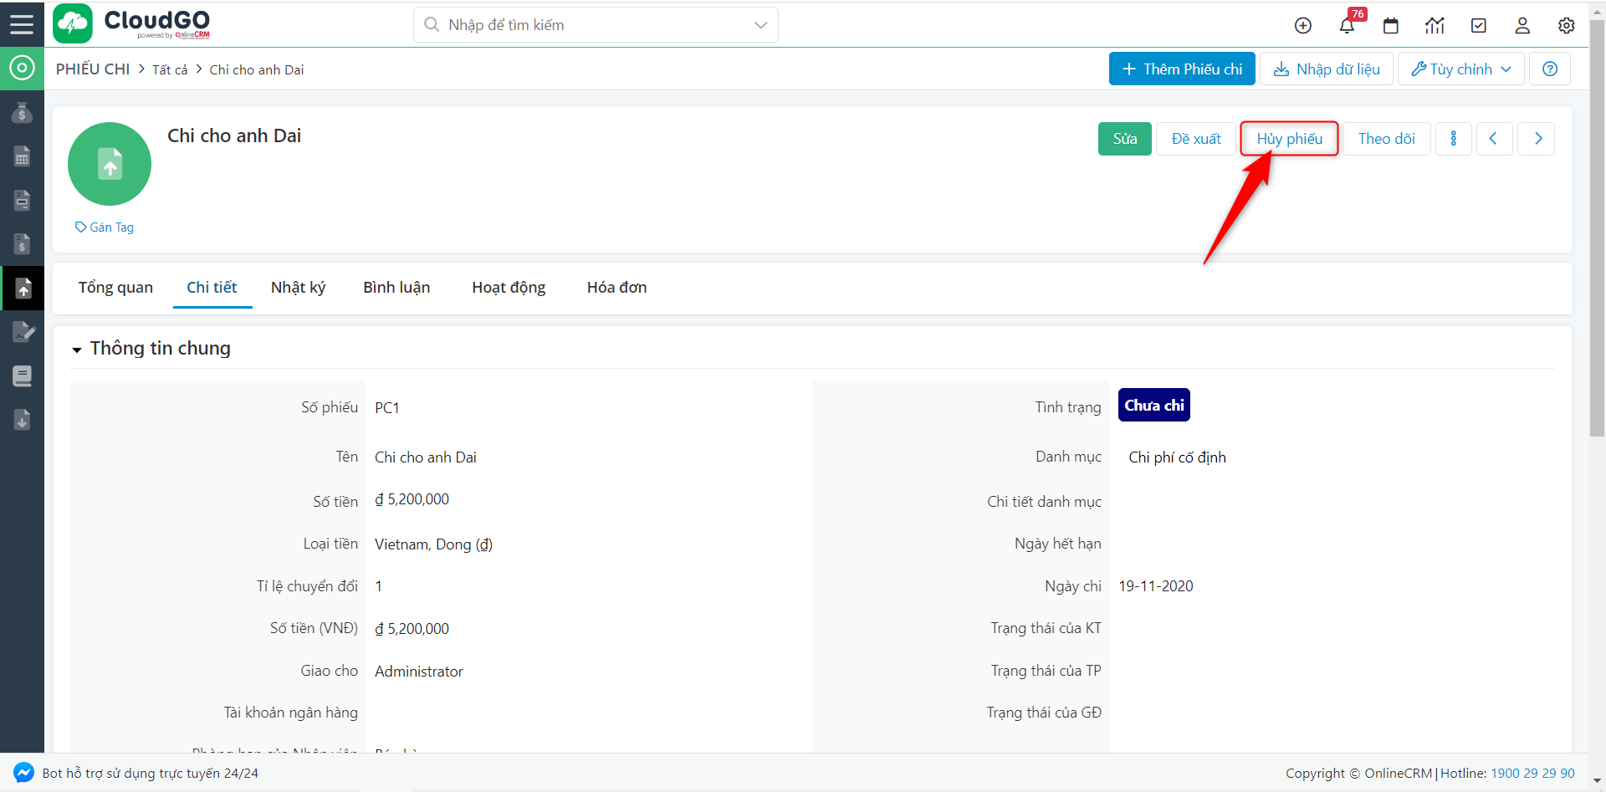1606x792 pixels.
Task: Click the checklist tasks icon in header
Action: [x=1478, y=26]
